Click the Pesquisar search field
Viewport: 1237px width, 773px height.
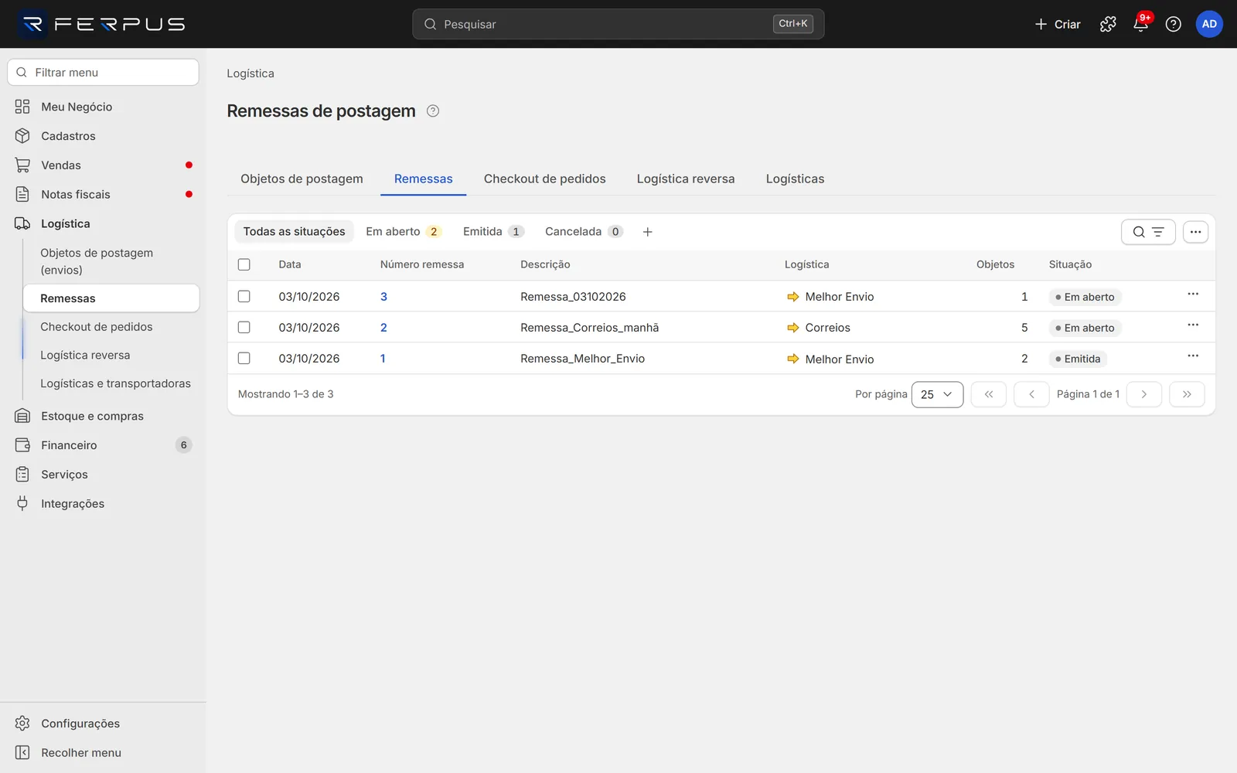(618, 24)
